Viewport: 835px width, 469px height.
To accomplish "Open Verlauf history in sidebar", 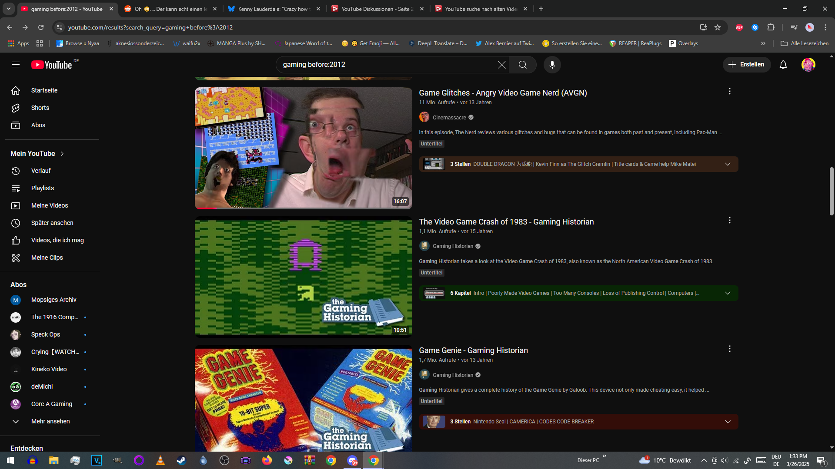I will pyautogui.click(x=41, y=171).
